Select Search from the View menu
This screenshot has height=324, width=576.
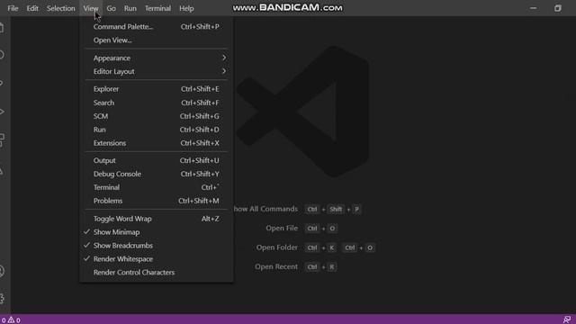pos(156,103)
